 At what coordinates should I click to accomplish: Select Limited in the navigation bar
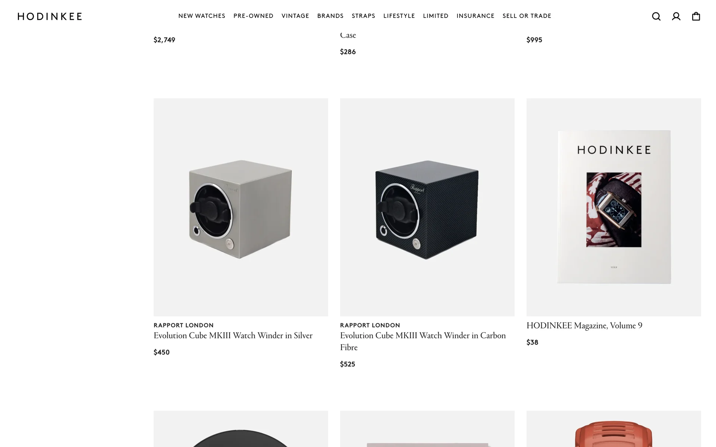pos(436,16)
